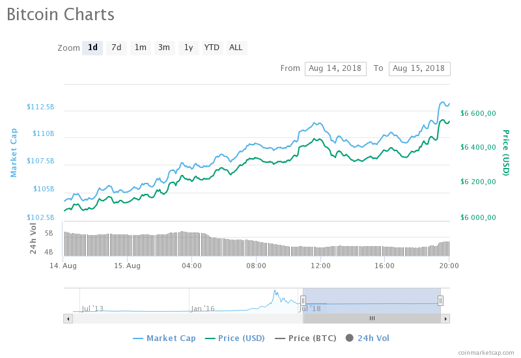Toggle Price (USD) series in legend
Viewport: 521px width, 358px height.
click(x=234, y=338)
